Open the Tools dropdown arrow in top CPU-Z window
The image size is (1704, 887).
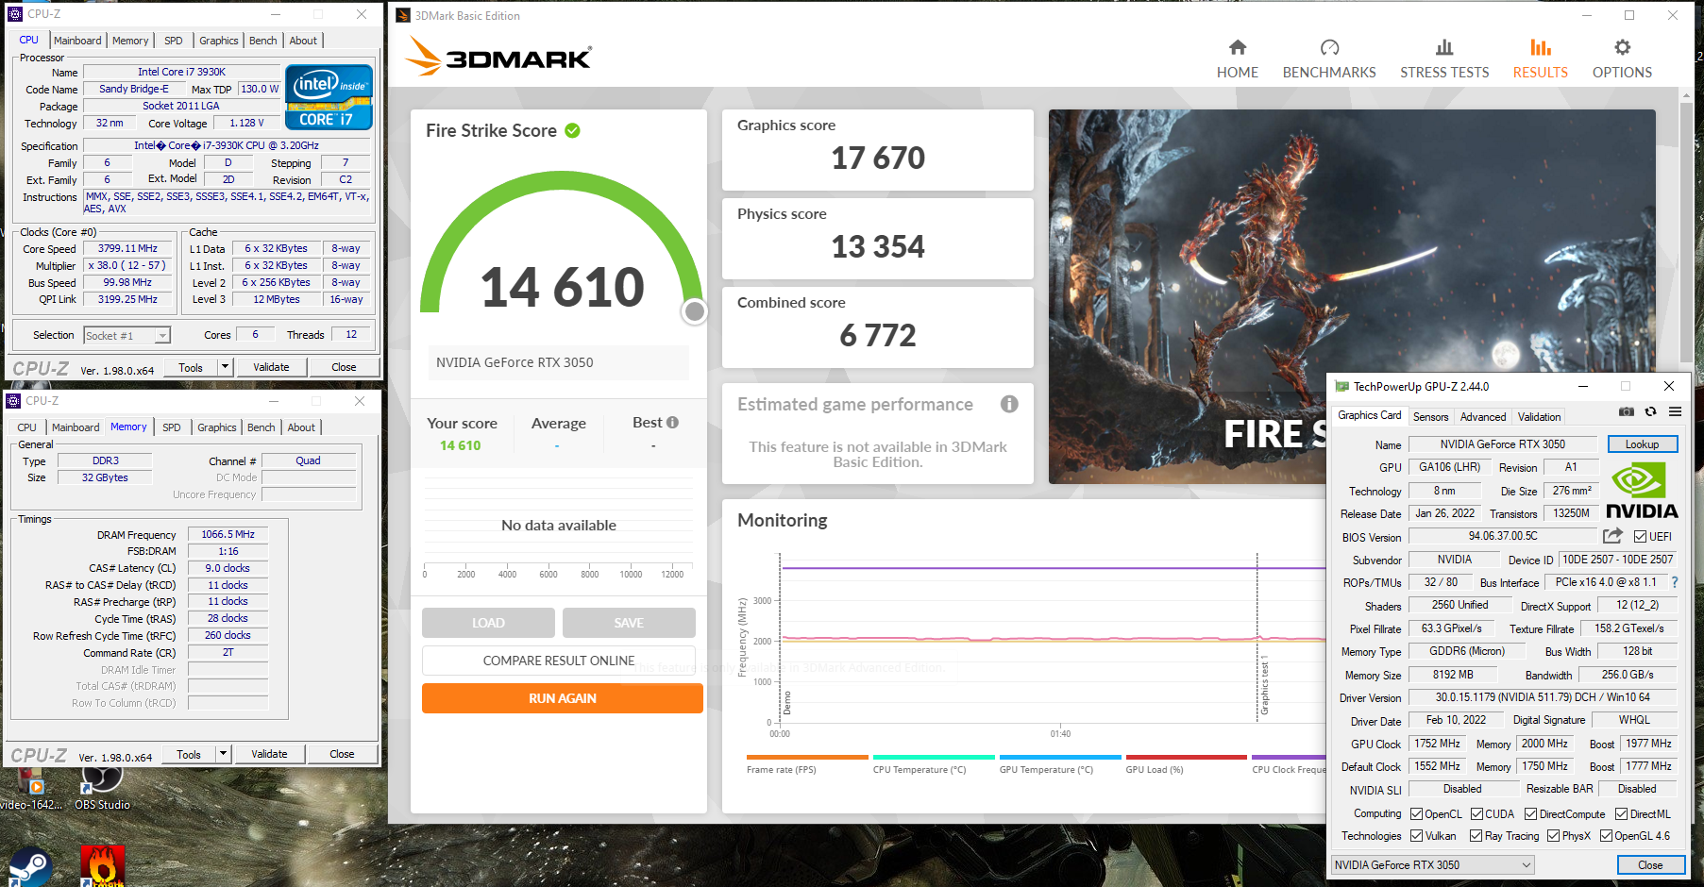[x=225, y=367]
